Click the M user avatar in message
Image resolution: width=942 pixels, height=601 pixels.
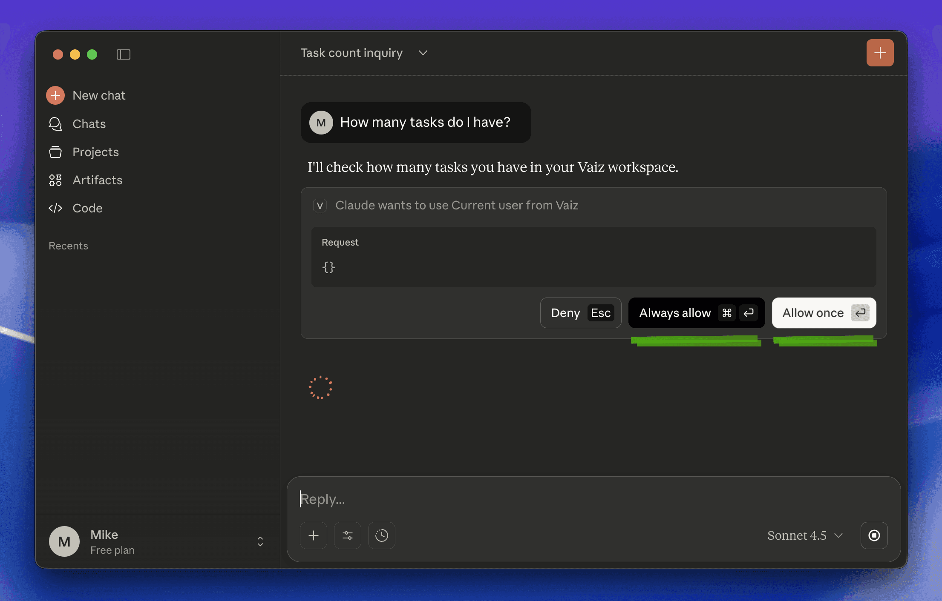tap(321, 123)
